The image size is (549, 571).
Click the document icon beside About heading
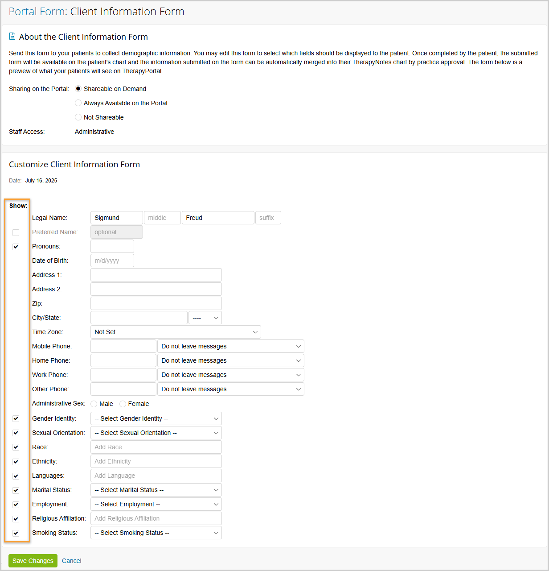12,37
